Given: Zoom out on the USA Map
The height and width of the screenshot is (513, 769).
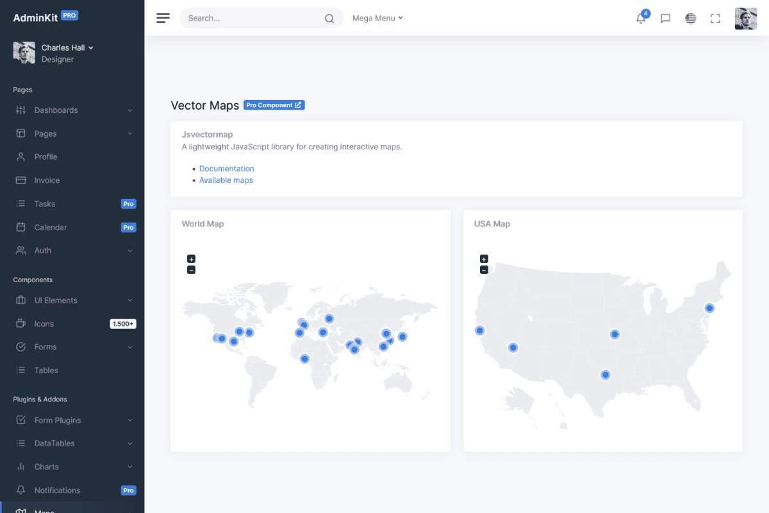Looking at the screenshot, I should click(484, 270).
